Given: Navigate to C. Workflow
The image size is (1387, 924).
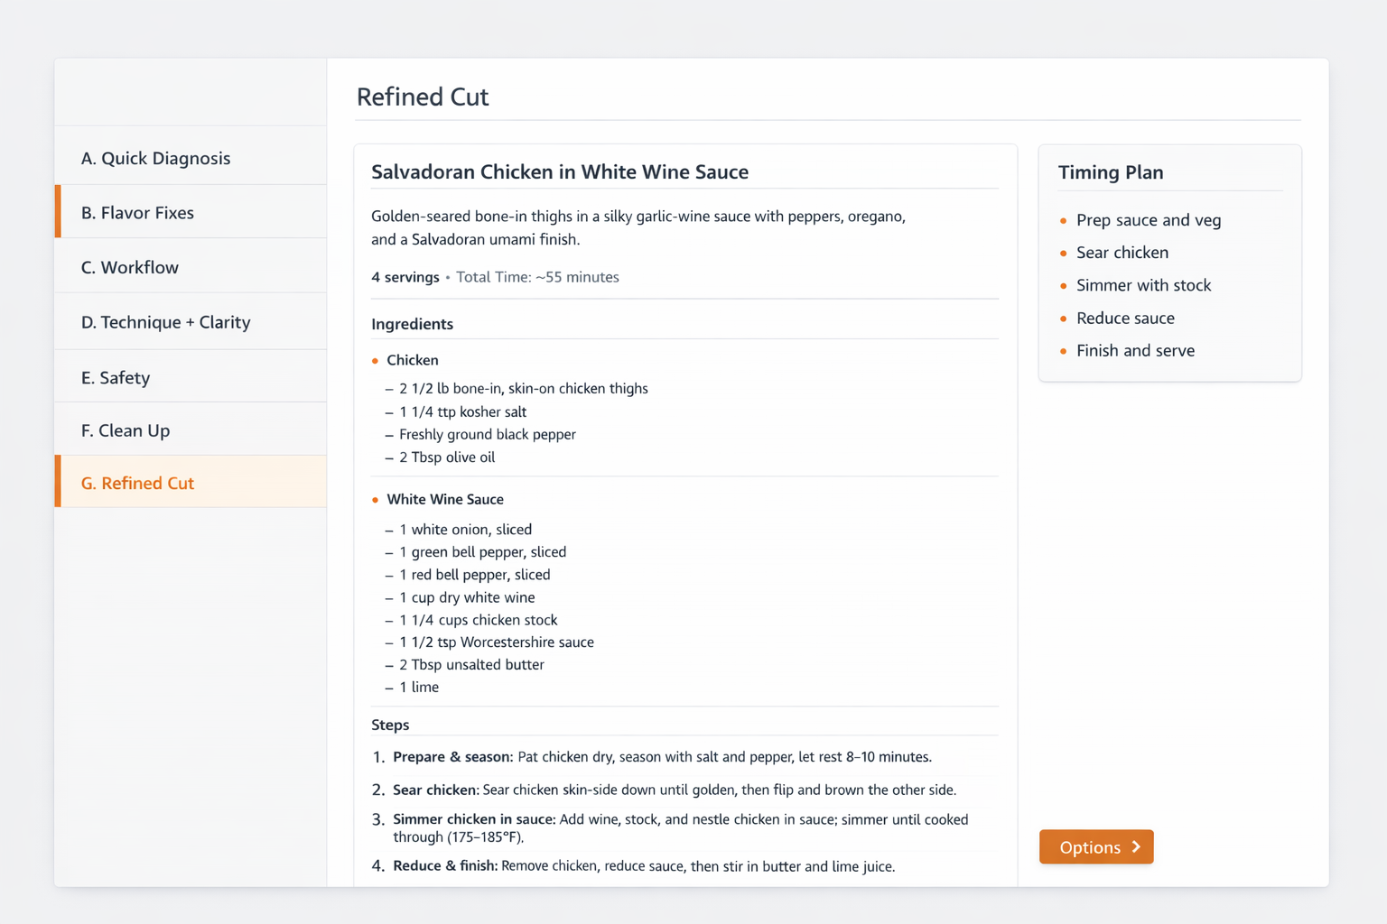Looking at the screenshot, I should click(130, 267).
